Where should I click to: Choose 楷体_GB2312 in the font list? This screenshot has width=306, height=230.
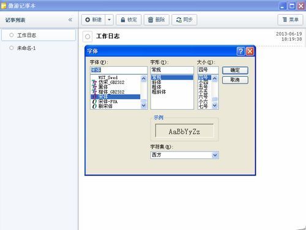[x=116, y=92]
